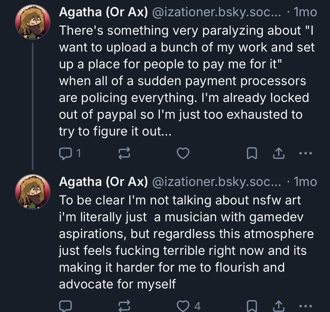Open Agatha's avatar on the first post
The width and height of the screenshot is (330, 312).
click(33, 22)
